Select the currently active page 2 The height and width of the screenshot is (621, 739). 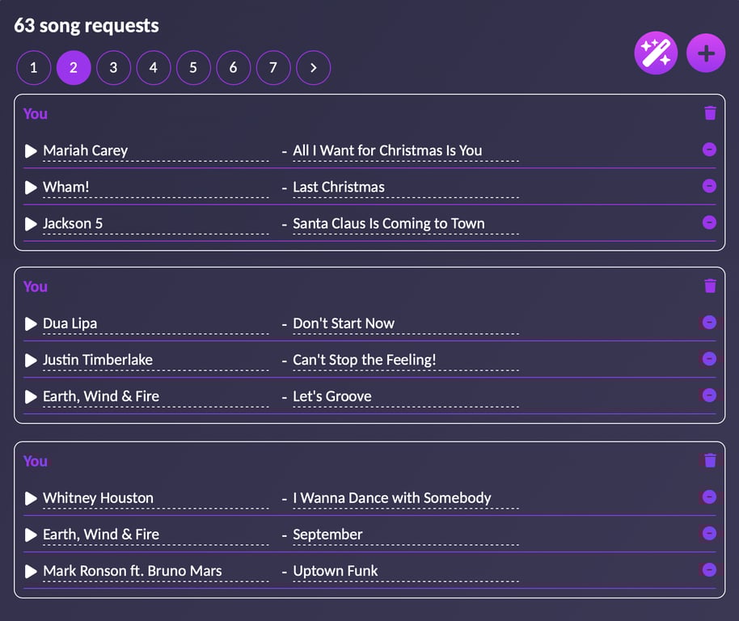74,68
